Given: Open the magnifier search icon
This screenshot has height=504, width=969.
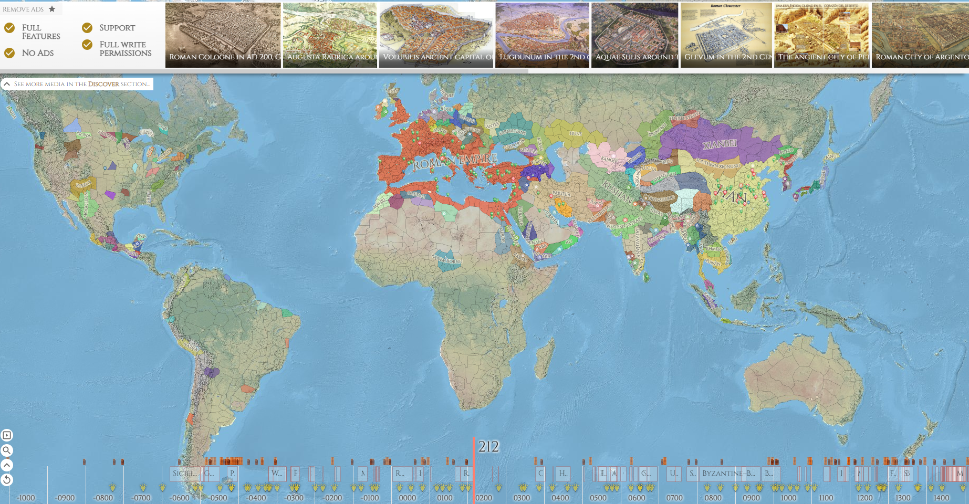Looking at the screenshot, I should coord(7,450).
